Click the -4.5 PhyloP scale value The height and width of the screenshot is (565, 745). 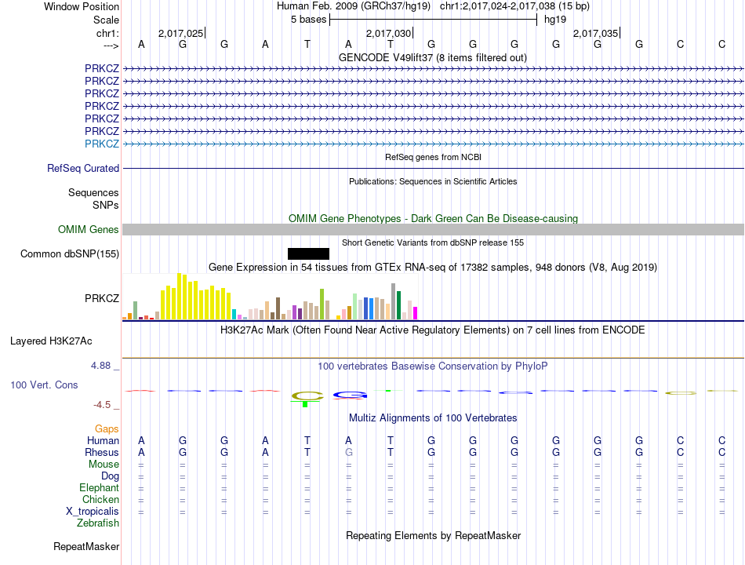102,405
